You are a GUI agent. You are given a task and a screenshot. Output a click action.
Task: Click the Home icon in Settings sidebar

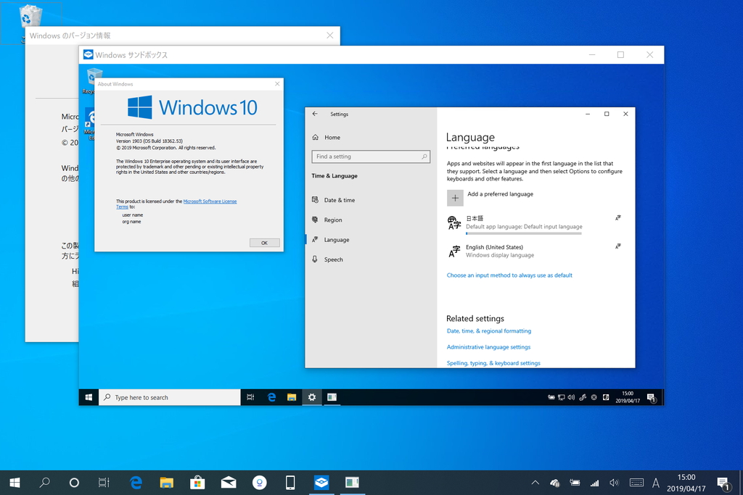(317, 136)
